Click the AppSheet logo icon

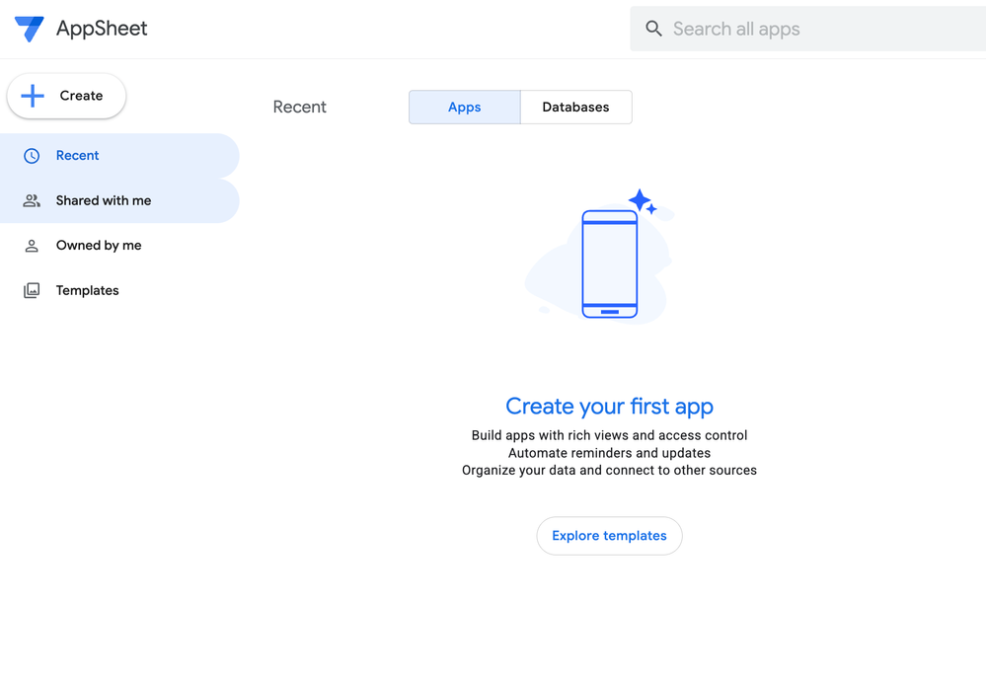(x=29, y=29)
